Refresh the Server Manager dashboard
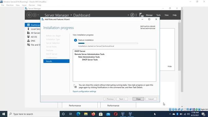 [132, 15]
